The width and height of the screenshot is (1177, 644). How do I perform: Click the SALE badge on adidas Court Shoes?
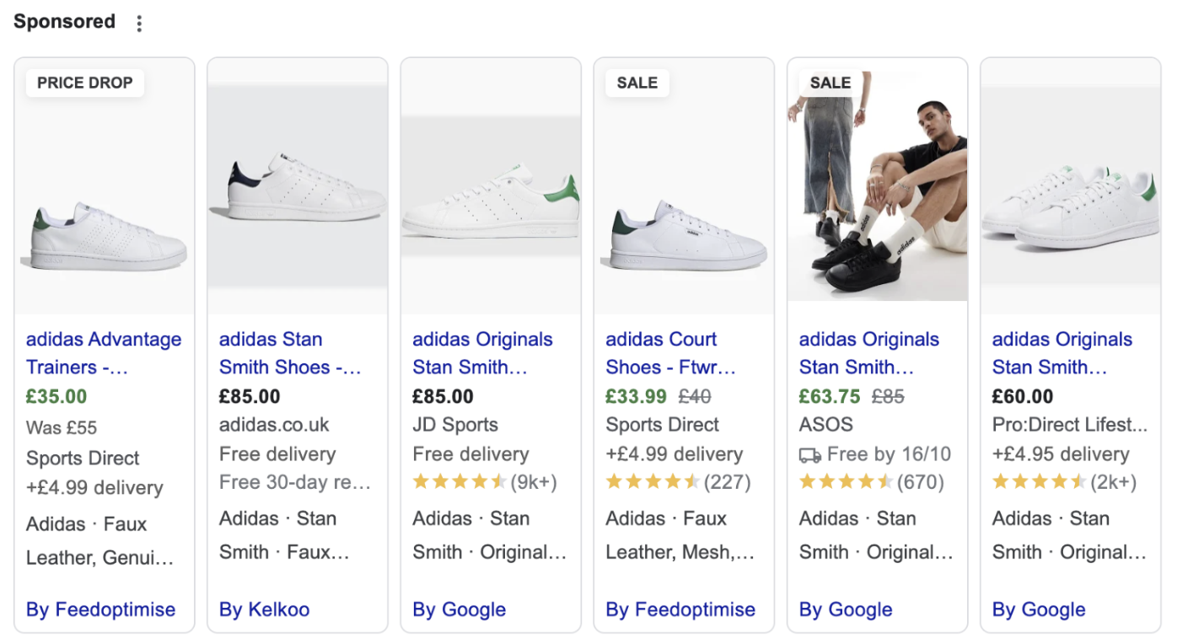click(x=637, y=83)
